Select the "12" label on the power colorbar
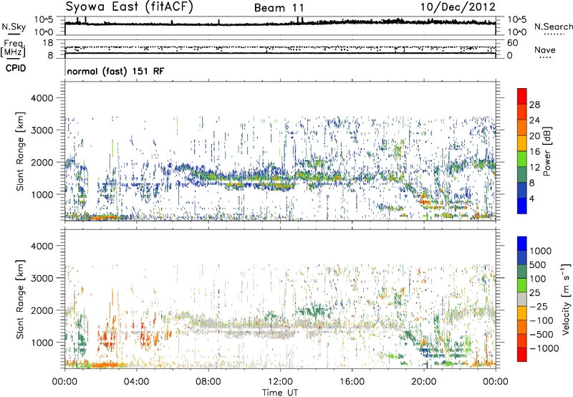The width and height of the screenshot is (573, 397). [534, 168]
